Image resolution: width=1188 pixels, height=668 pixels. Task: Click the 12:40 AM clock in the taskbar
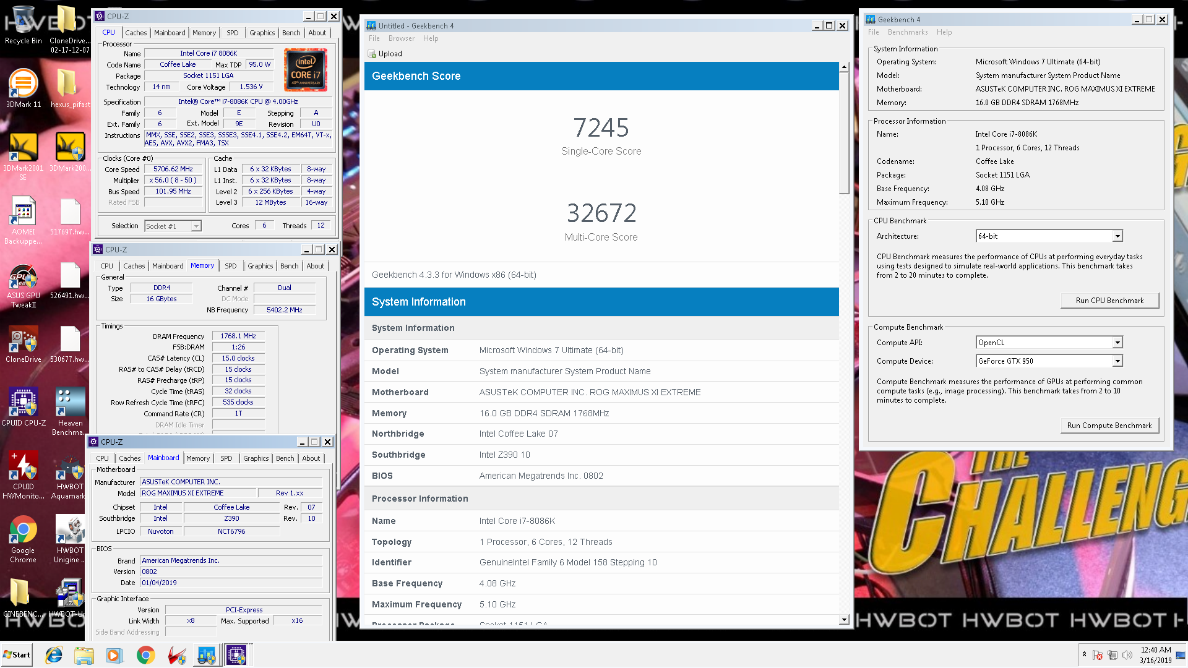pos(1156,650)
